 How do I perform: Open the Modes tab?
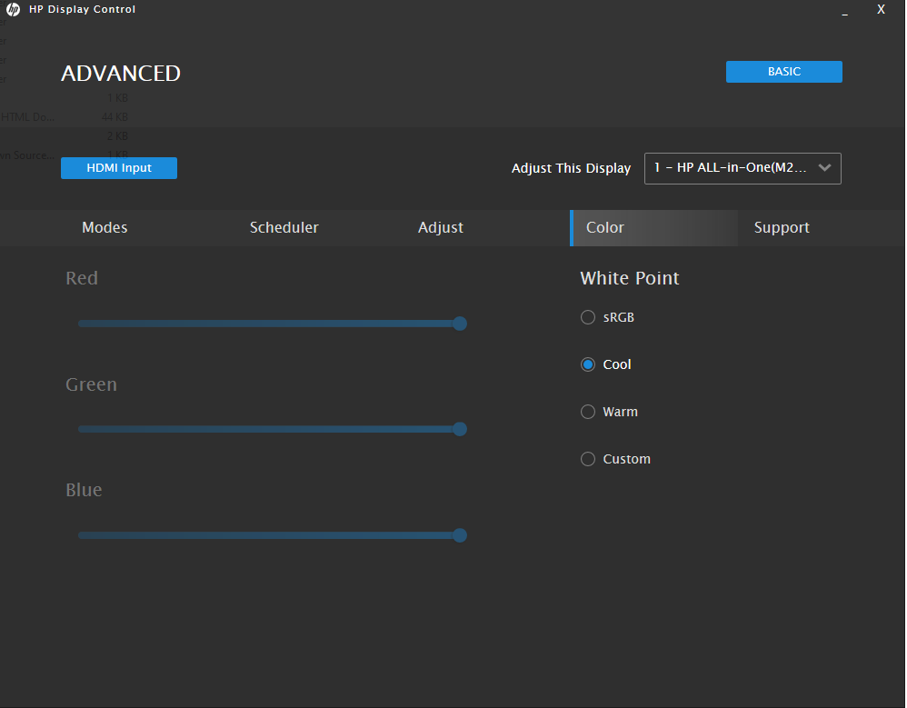tap(105, 228)
